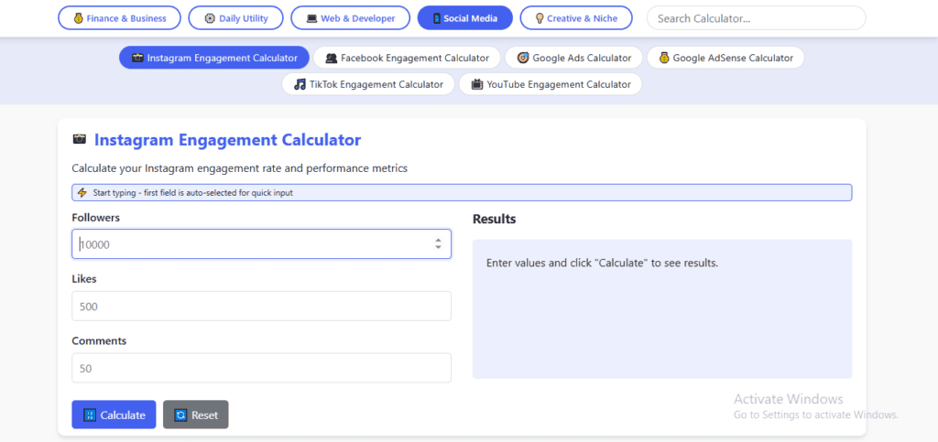Open YouTube Engagement Calculator
This screenshot has width=938, height=442.
click(x=551, y=84)
